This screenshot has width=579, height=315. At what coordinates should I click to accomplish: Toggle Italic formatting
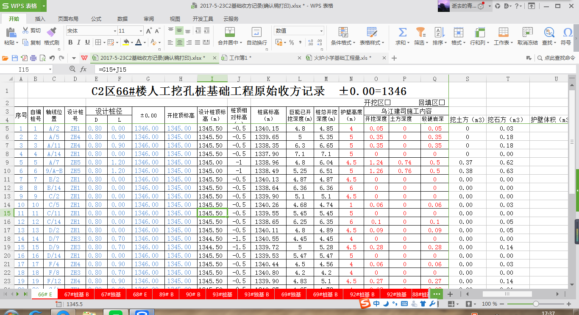(x=79, y=42)
